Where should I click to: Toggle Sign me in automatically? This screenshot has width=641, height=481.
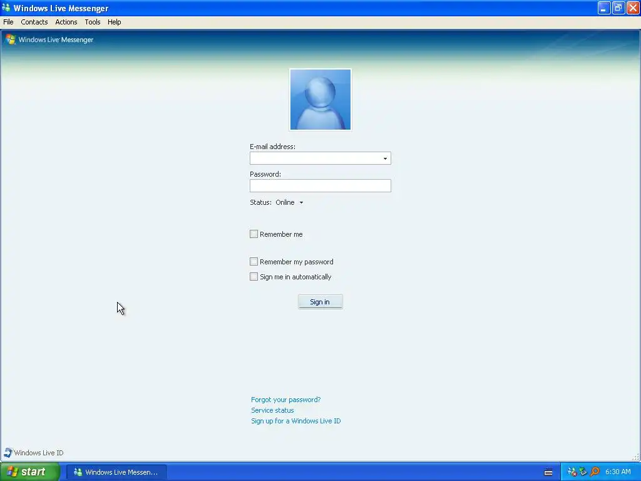pos(254,276)
